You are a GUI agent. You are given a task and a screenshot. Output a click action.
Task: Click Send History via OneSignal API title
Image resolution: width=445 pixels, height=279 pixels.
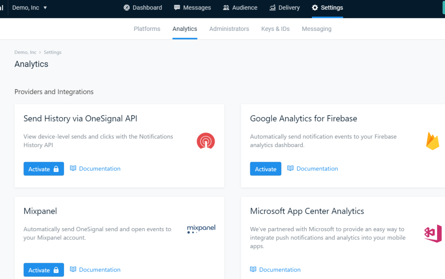coord(80,118)
